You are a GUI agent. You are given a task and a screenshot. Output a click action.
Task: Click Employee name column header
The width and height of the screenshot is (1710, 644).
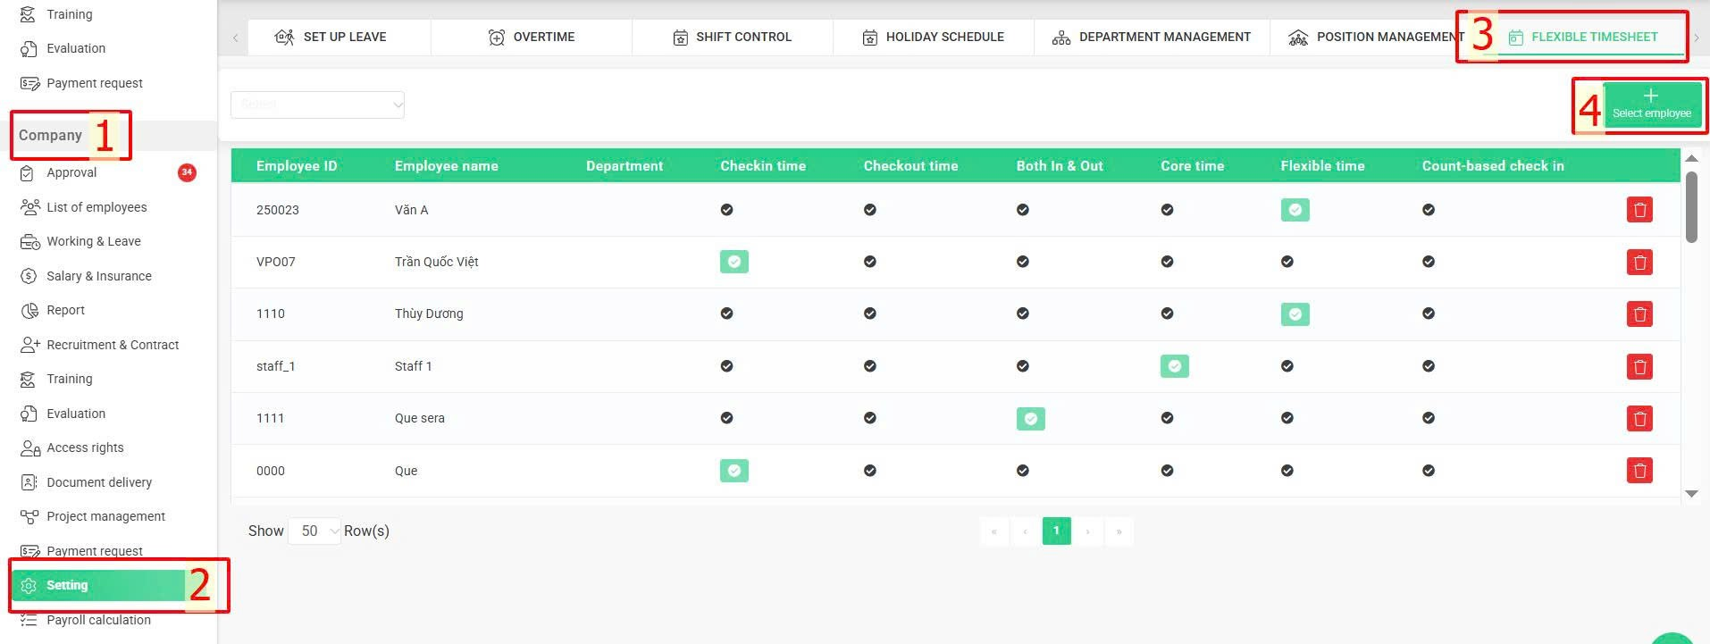447,166
